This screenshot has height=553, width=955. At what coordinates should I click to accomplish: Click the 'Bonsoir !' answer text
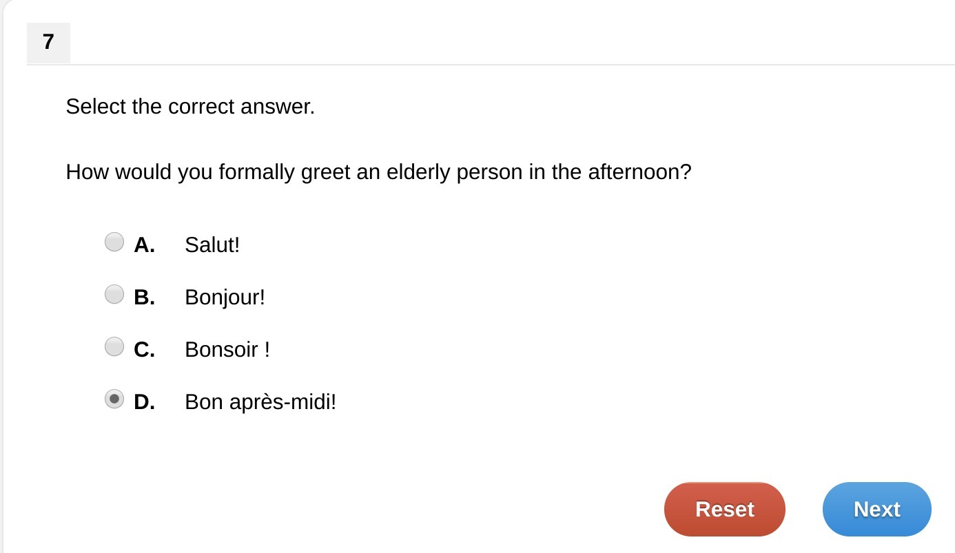[227, 350]
